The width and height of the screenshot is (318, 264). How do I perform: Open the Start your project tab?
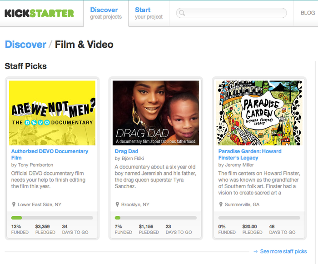[x=149, y=13]
